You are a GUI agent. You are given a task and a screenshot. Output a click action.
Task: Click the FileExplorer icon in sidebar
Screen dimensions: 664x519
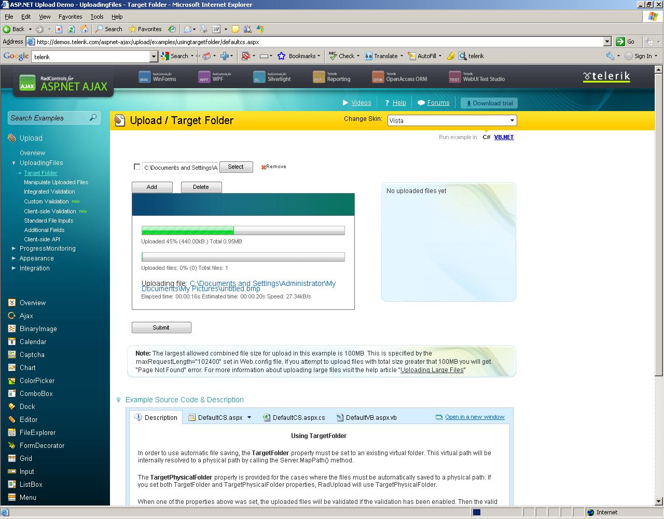click(12, 432)
